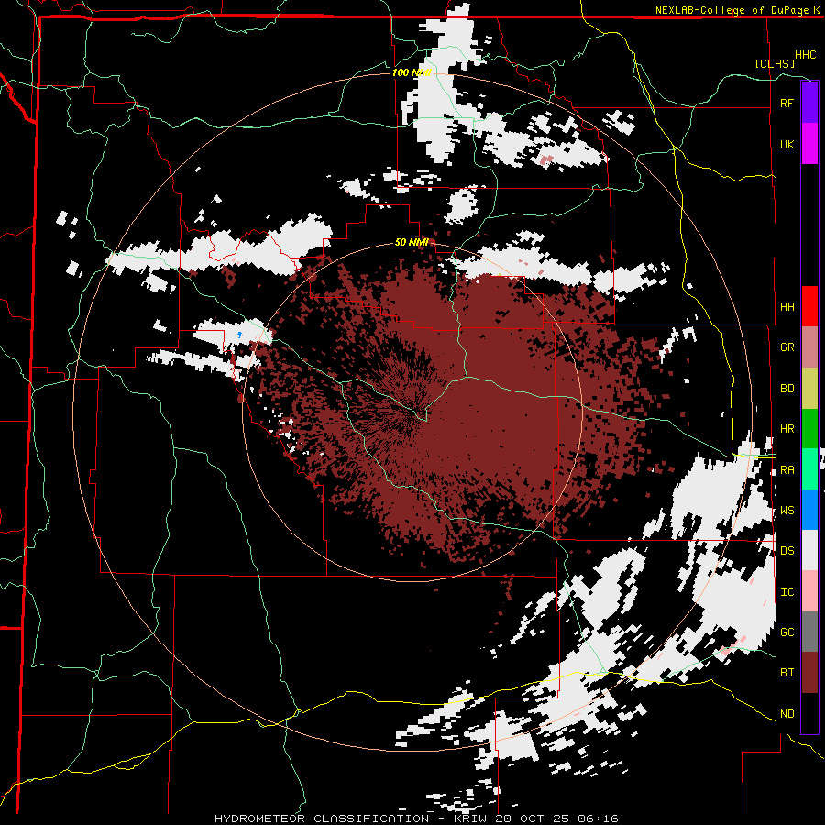Click the small blue wet snow echo
Image resolution: width=825 pixels, height=825 pixels.
[240, 335]
